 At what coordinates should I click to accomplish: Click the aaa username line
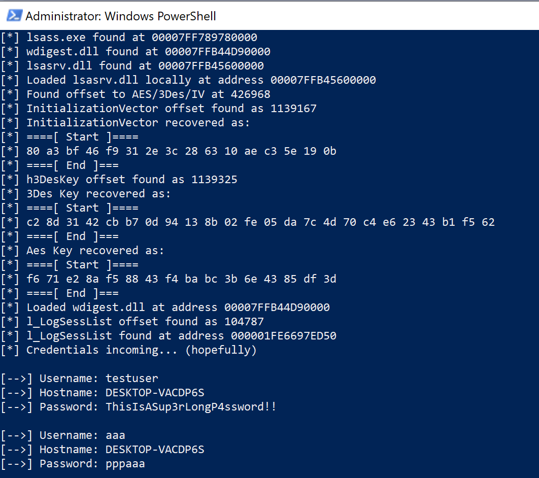tap(115, 435)
